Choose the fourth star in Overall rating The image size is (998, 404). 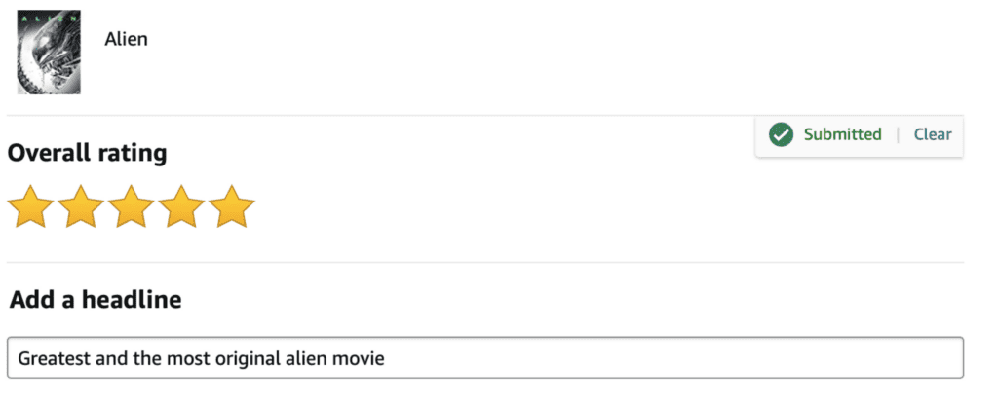point(181,206)
